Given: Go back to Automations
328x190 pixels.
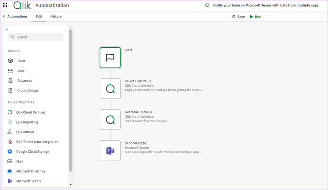Looking at the screenshot, I should coord(17,16).
